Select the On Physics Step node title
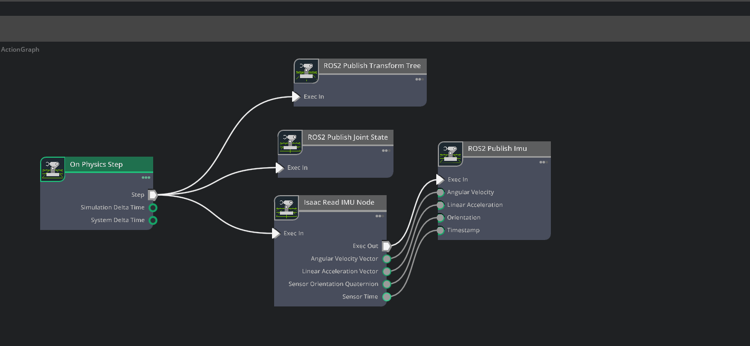Image resolution: width=750 pixels, height=346 pixels. (x=96, y=165)
